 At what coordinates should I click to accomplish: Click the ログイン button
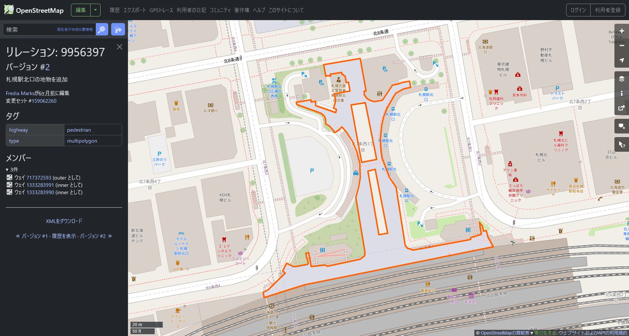(578, 10)
